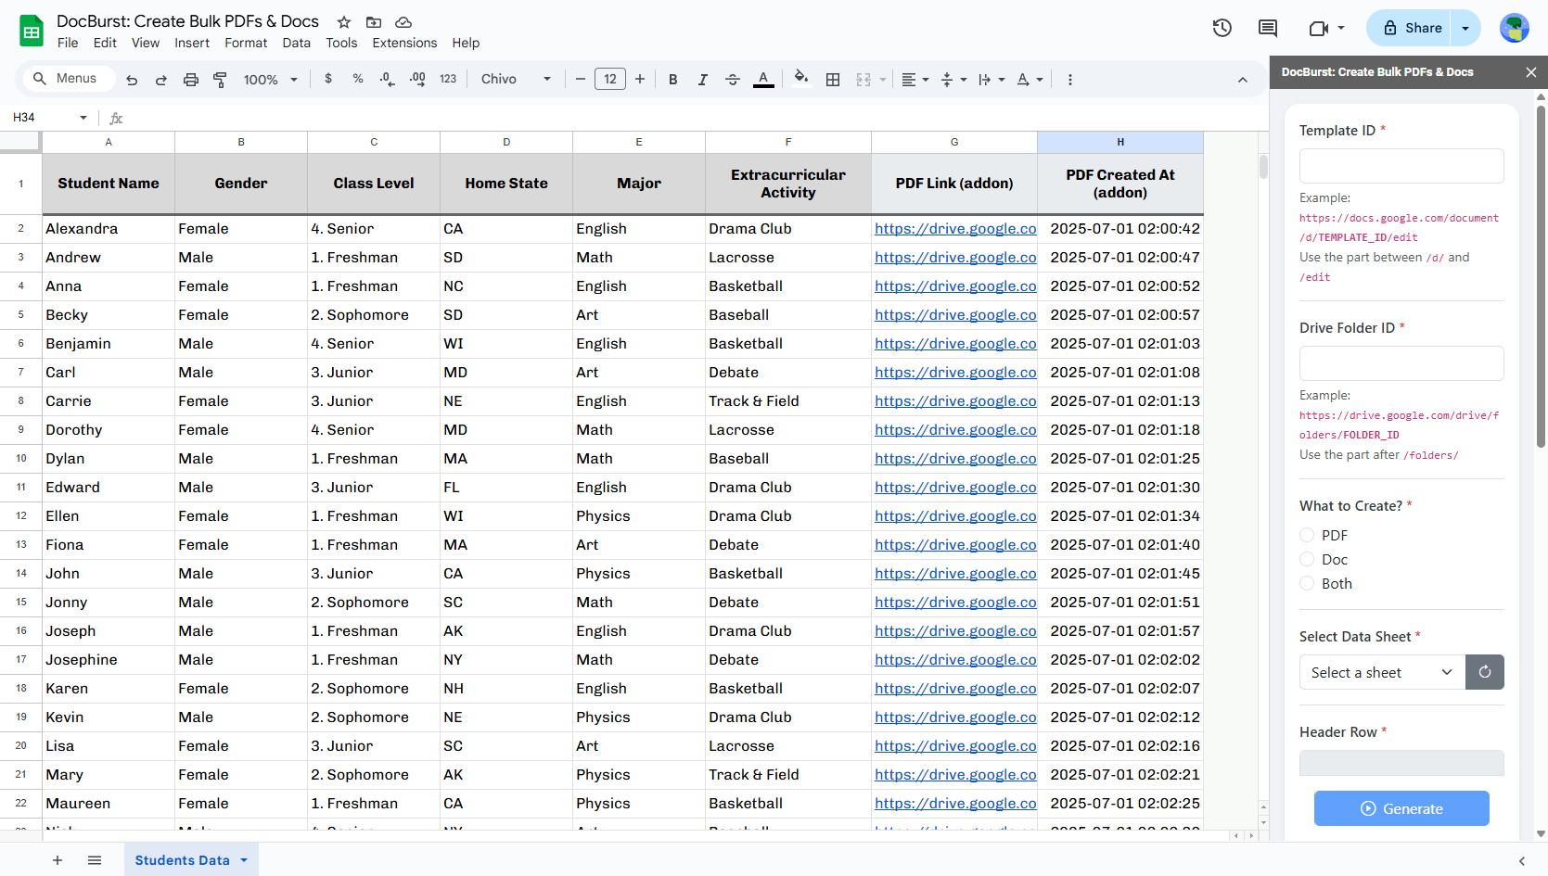Image resolution: width=1548 pixels, height=876 pixels.
Task: Click the paint format icon
Action: (220, 80)
